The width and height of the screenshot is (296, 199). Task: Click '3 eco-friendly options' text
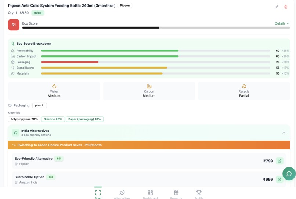pyautogui.click(x=36, y=135)
